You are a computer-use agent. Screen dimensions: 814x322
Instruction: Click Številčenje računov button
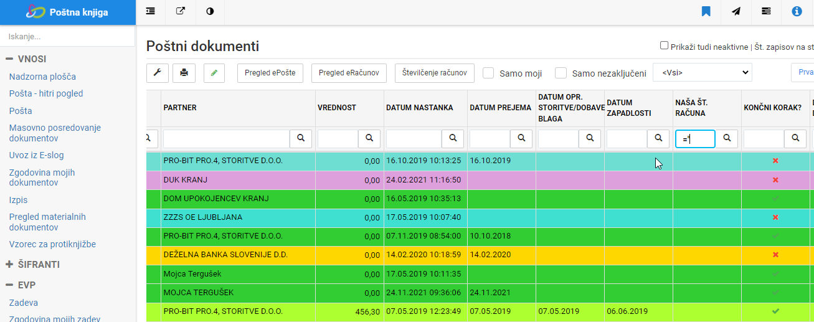tap(435, 73)
